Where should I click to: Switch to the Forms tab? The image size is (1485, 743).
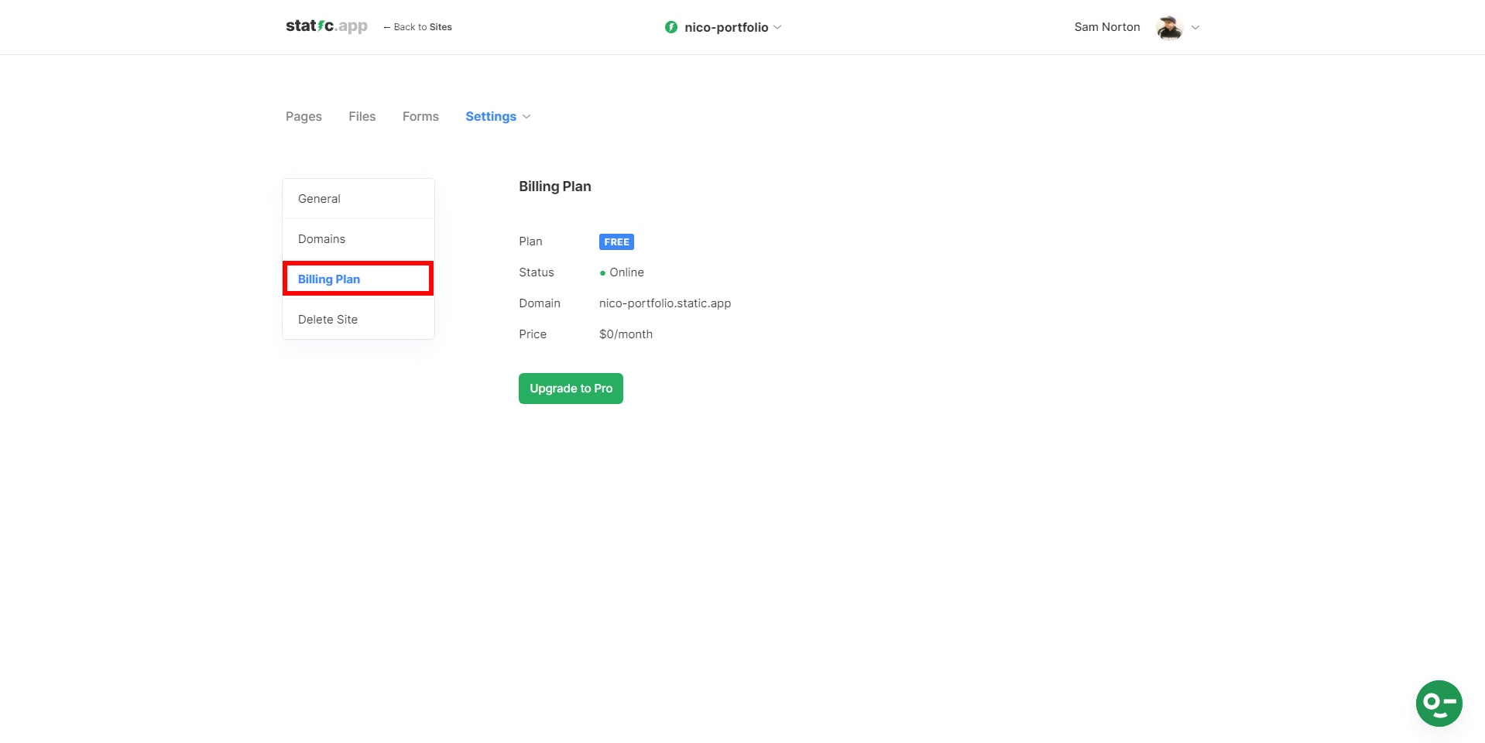pyautogui.click(x=420, y=116)
